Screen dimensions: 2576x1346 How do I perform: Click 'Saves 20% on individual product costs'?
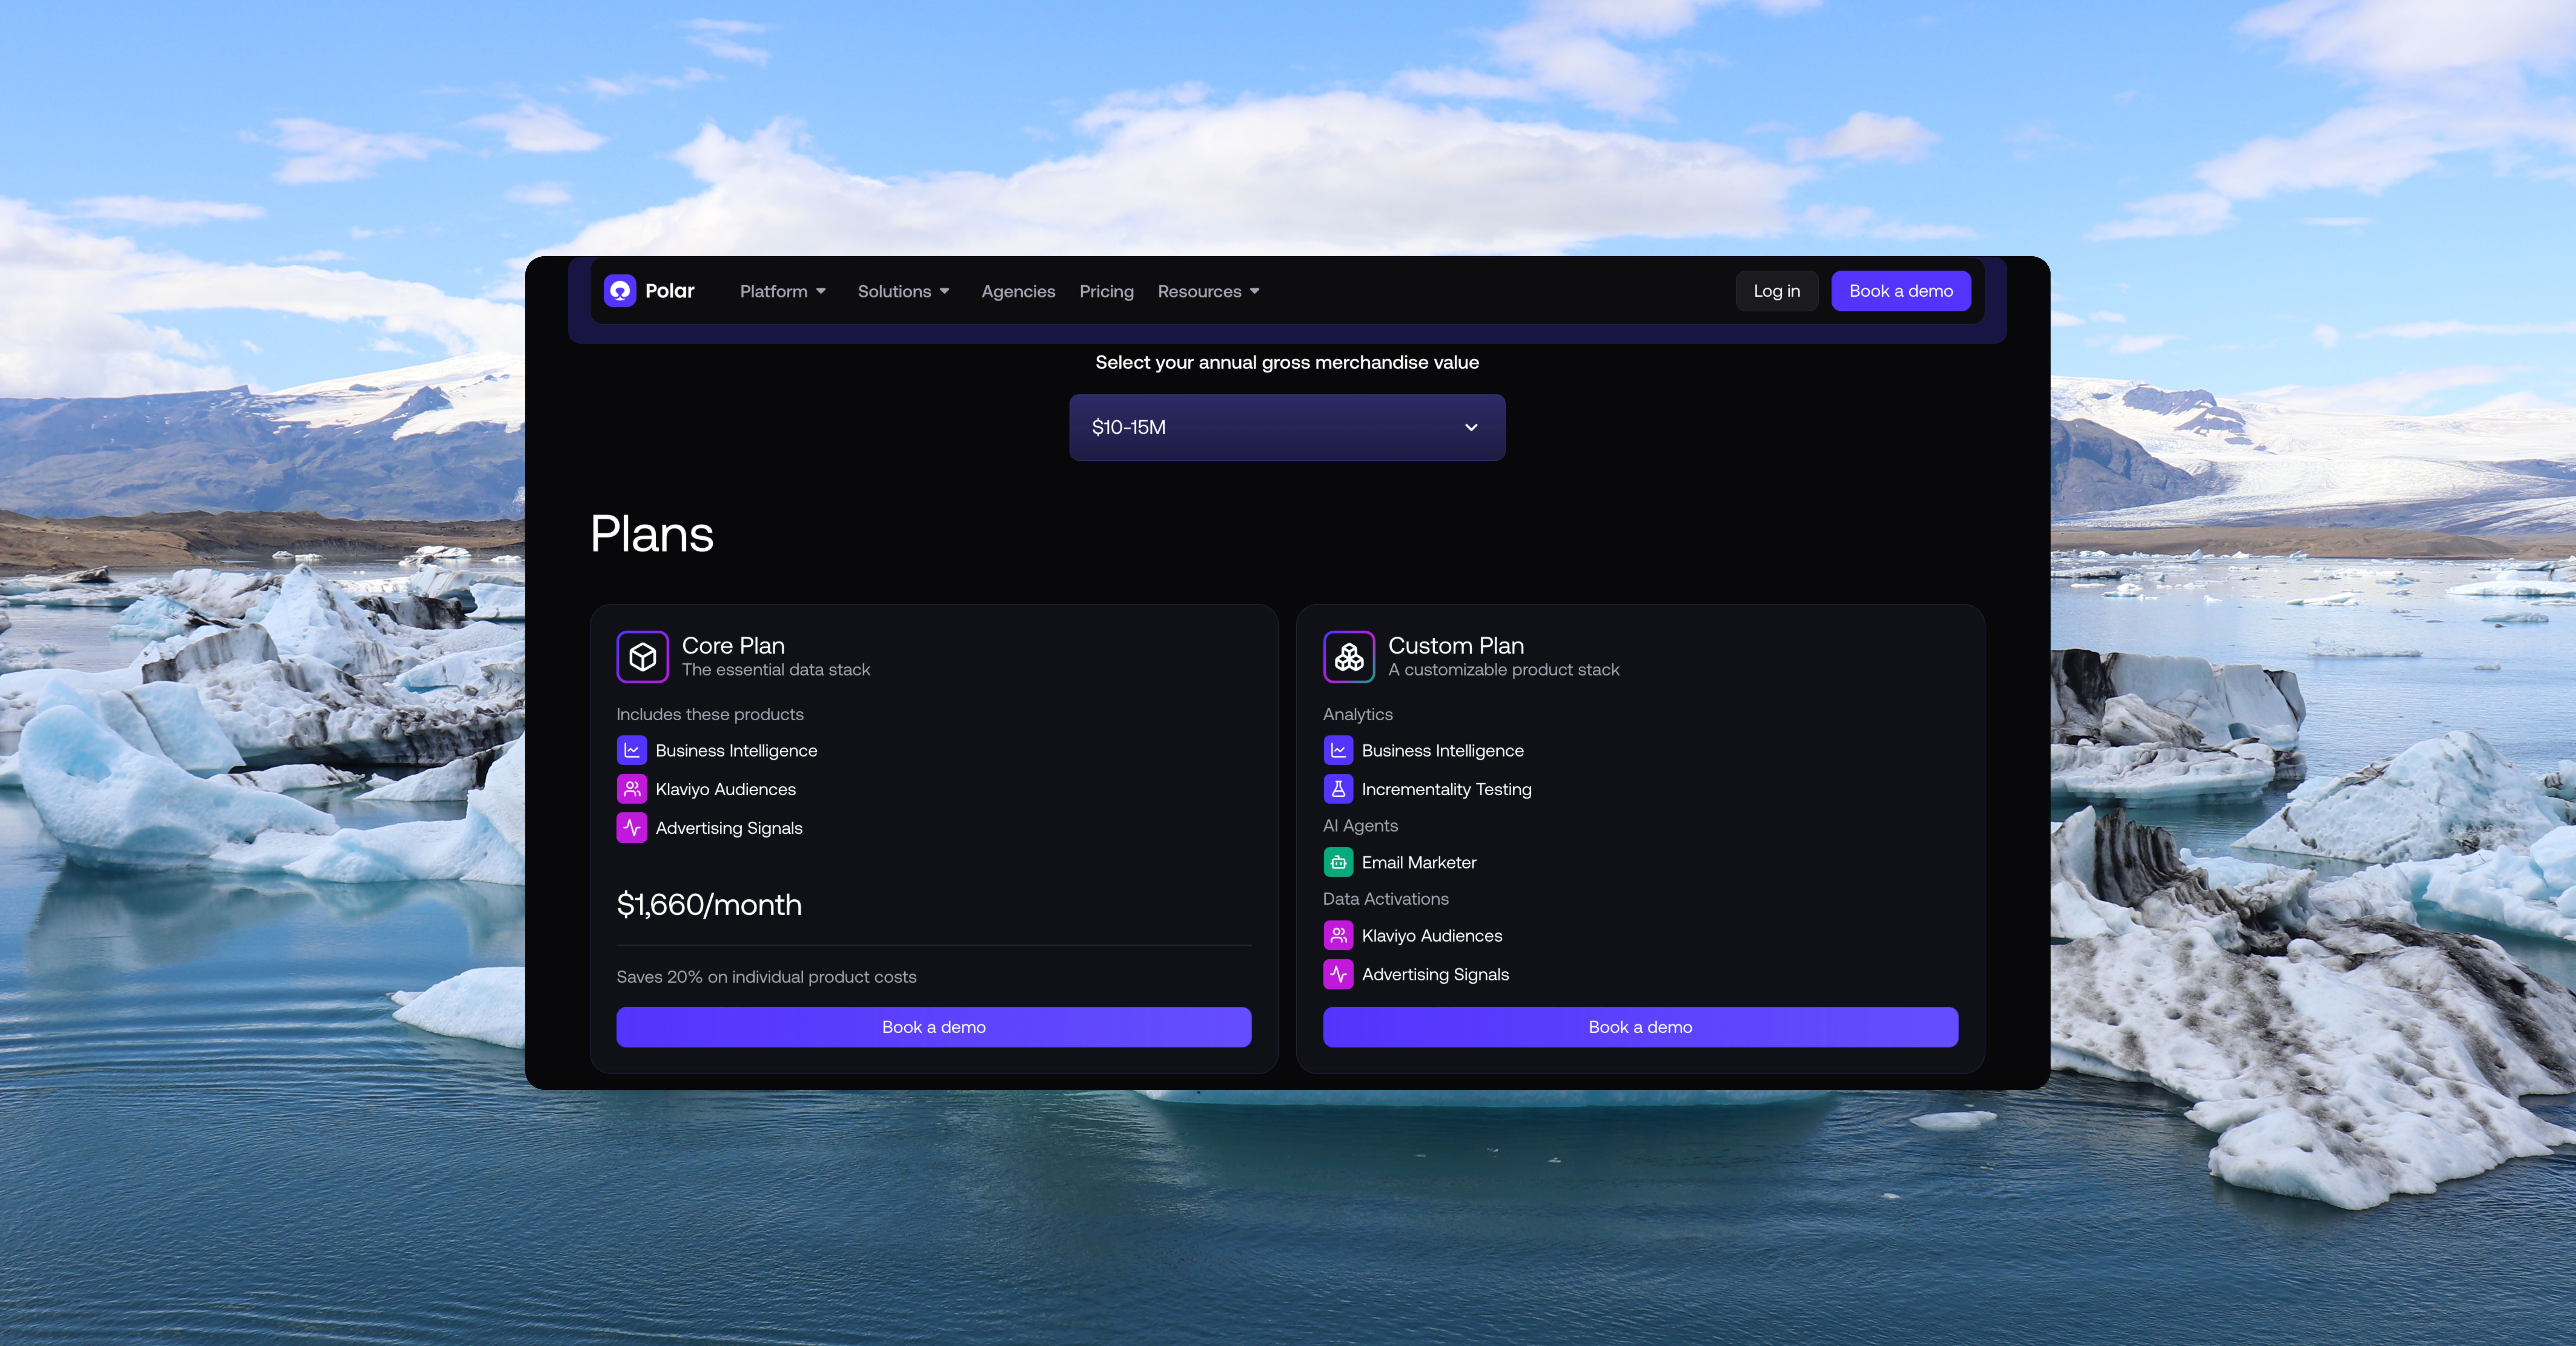click(x=766, y=977)
